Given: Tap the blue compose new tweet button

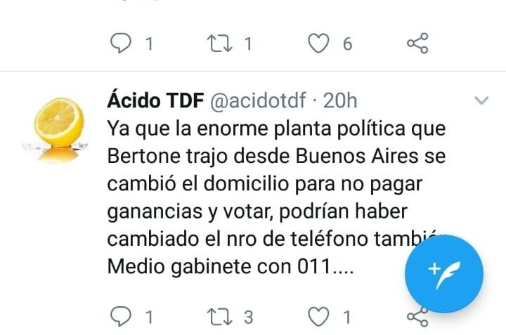Looking at the screenshot, I should click(444, 274).
